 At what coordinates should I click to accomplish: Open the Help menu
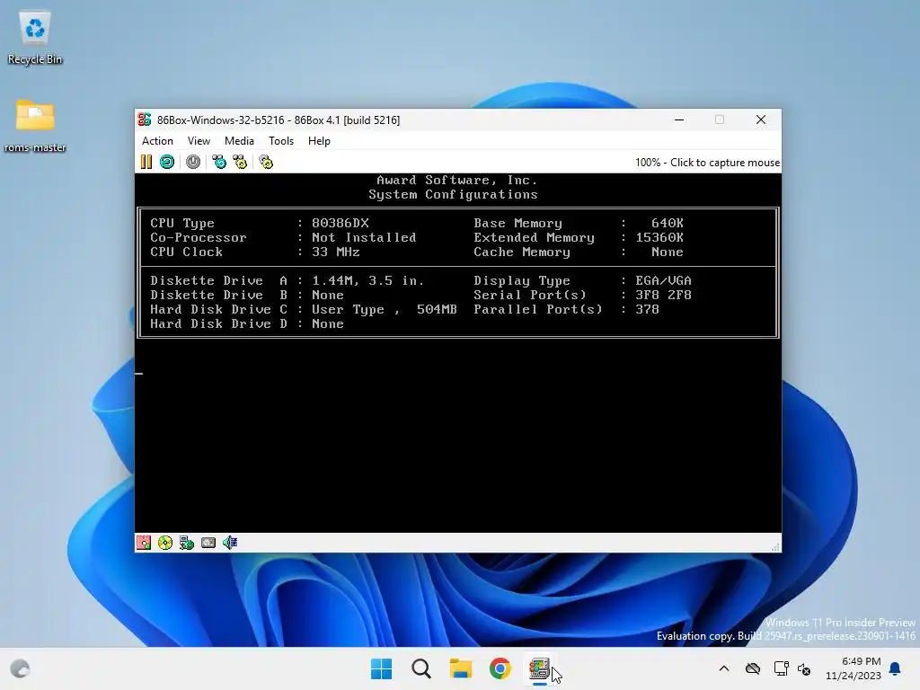(x=319, y=141)
